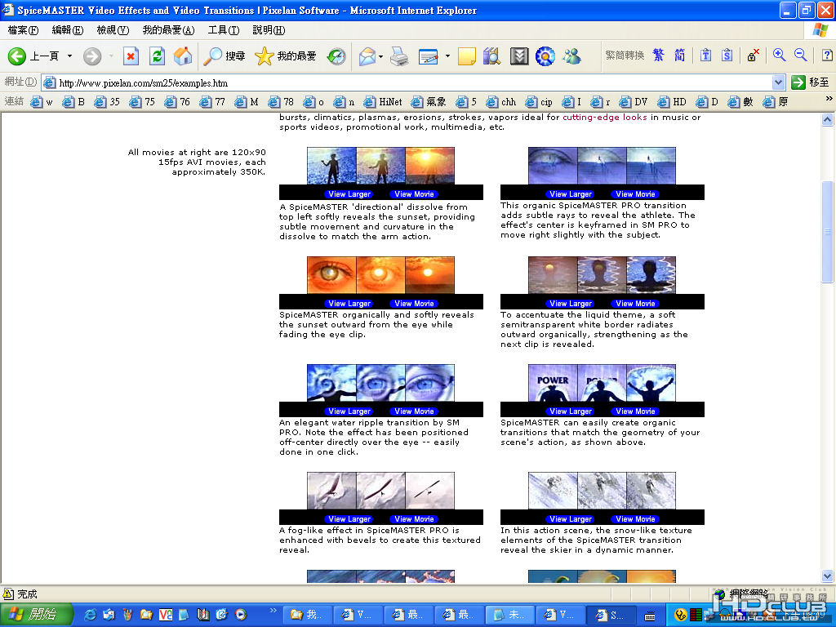Go to the Home page icon
This screenshot has width=836, height=627.
[183, 56]
